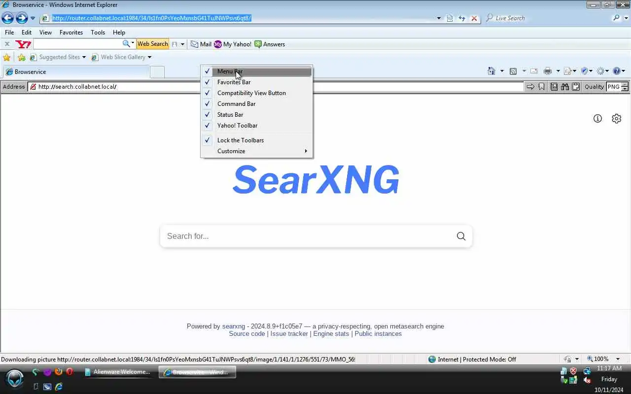Image resolution: width=631 pixels, height=394 pixels.
Task: Click the Compatibility View page icon
Action: coord(450,18)
